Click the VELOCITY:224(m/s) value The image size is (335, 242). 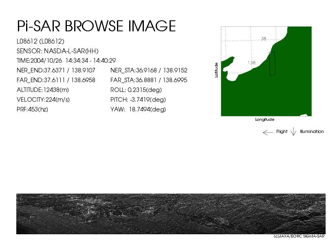pos(43,100)
